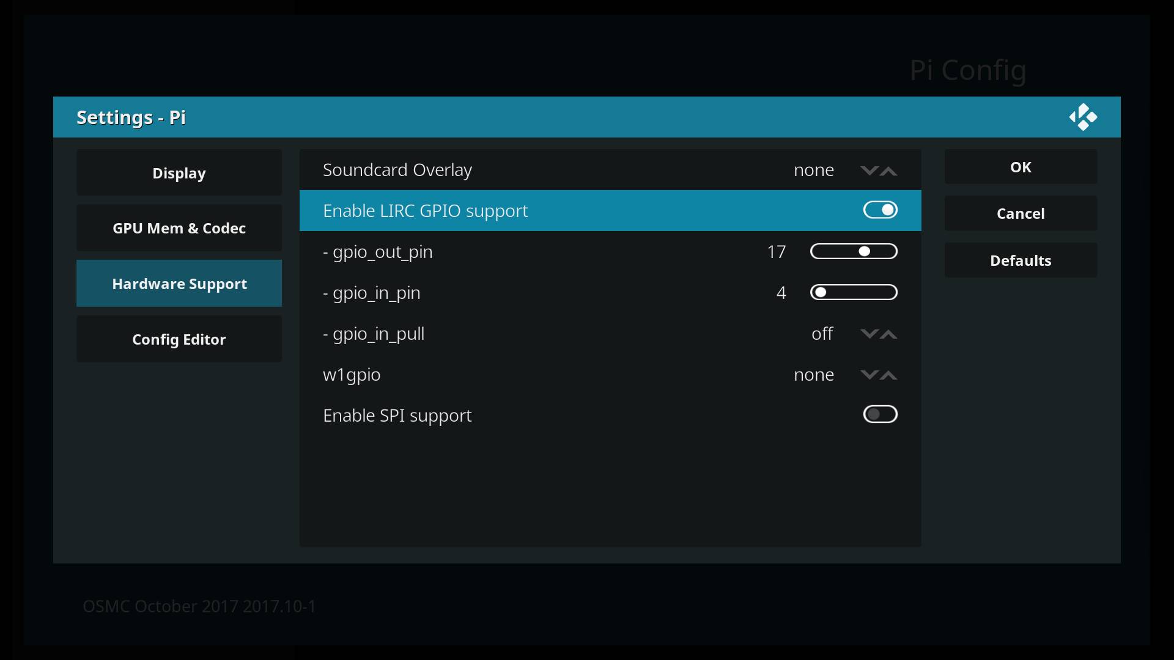Click the w1gpio value none
This screenshot has height=660, width=1174.
pos(814,375)
